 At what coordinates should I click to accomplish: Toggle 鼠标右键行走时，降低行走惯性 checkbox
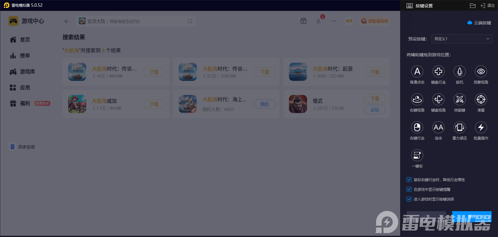tap(409, 180)
